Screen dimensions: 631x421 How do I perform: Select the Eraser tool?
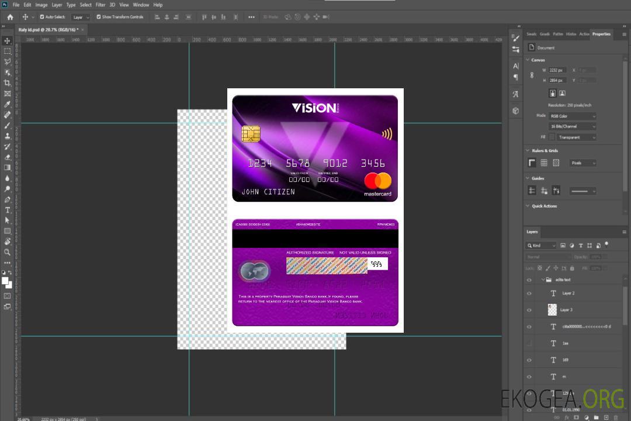(x=7, y=157)
